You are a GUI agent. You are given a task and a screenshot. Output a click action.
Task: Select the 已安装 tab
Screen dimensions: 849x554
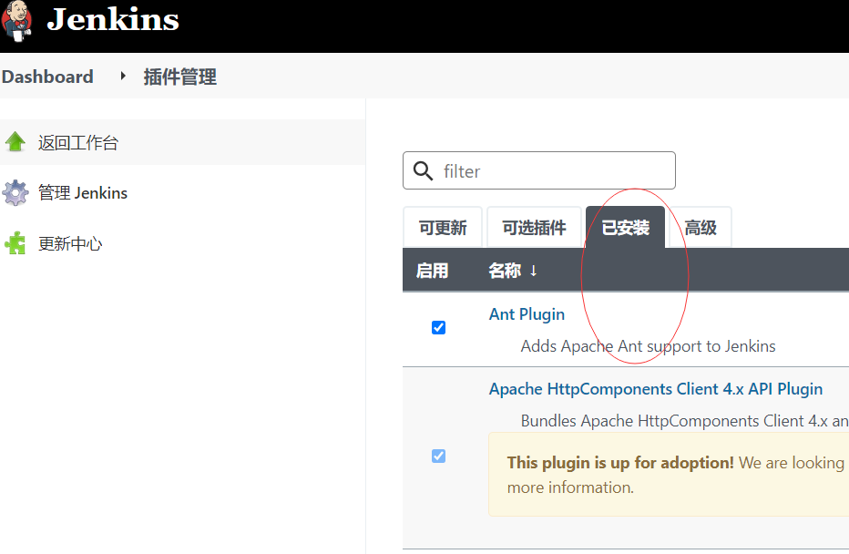click(626, 228)
